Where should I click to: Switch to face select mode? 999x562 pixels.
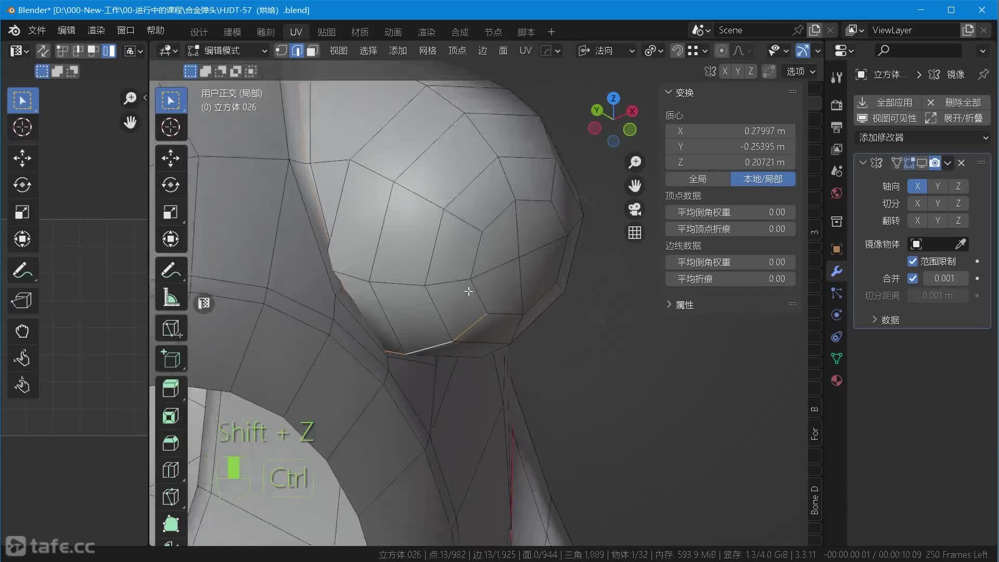click(312, 50)
